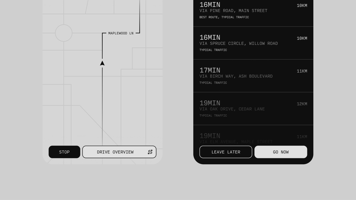
Task: Click the 12KM distance value
Action: point(302,104)
